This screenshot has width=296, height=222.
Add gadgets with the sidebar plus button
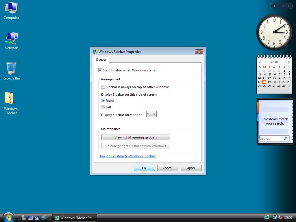coord(274,6)
